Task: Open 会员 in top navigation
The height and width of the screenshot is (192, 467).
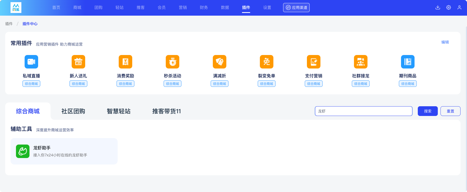Action: tap(162, 8)
